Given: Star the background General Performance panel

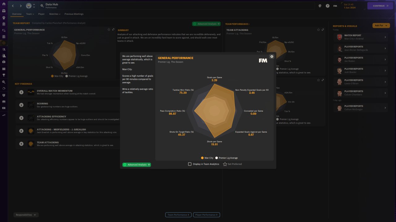Looking at the screenshot, I should [109, 30].
